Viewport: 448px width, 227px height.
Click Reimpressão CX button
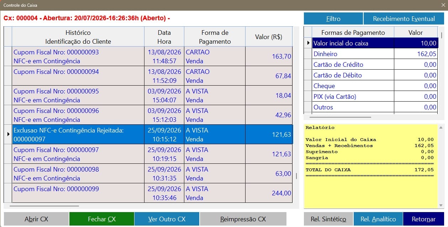click(x=243, y=219)
